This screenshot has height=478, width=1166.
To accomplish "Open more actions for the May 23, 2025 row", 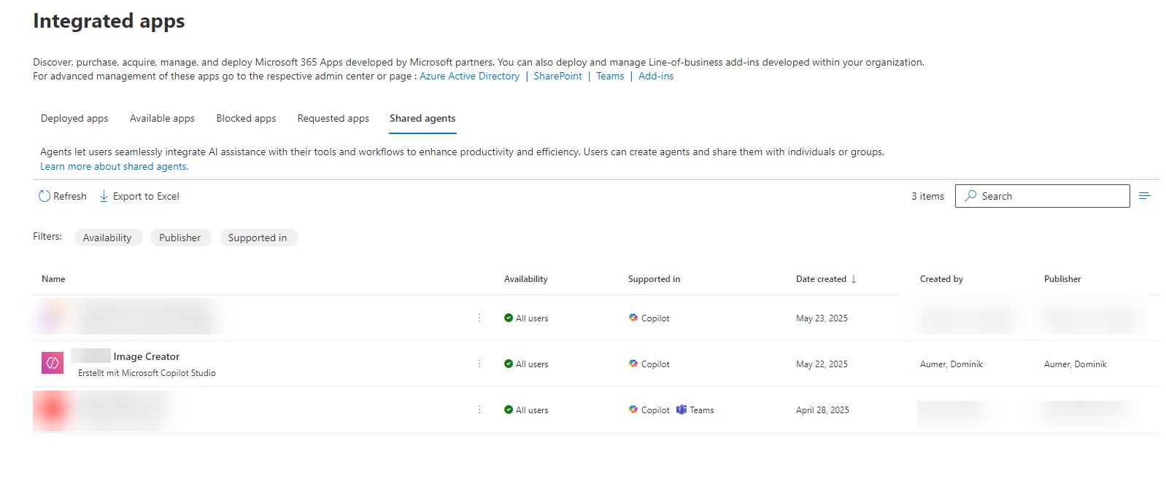I will 479,318.
